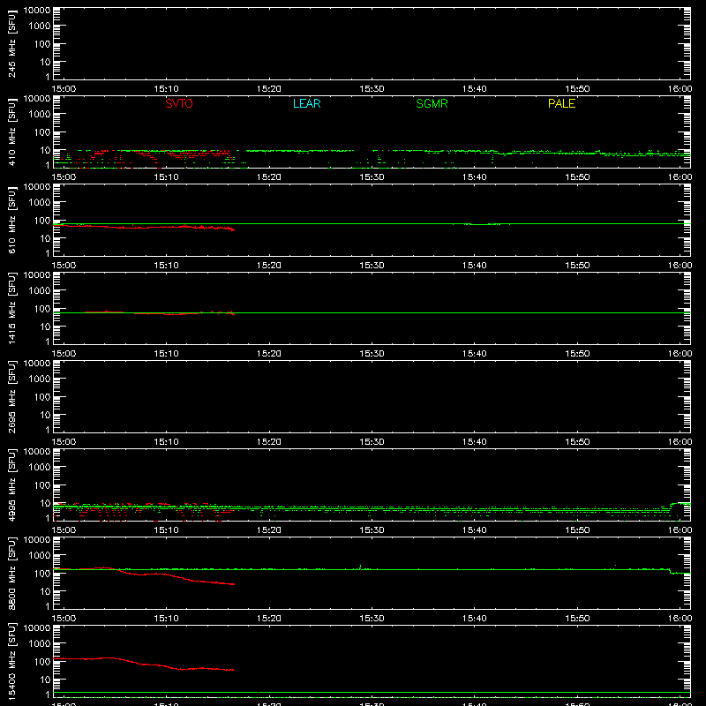Click the 10 y-axis value on 15400 MHz panel
This screenshot has height=706, width=706.
(45, 680)
